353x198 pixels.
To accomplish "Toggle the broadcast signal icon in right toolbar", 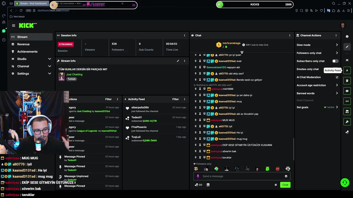I will 347,101.
